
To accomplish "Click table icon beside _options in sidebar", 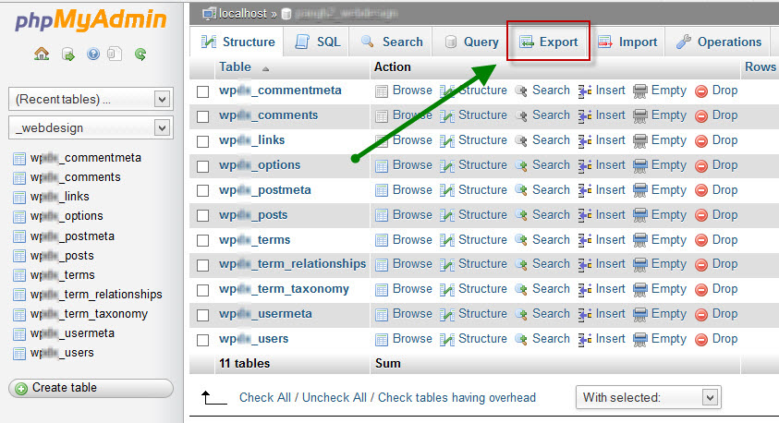I will [x=19, y=217].
